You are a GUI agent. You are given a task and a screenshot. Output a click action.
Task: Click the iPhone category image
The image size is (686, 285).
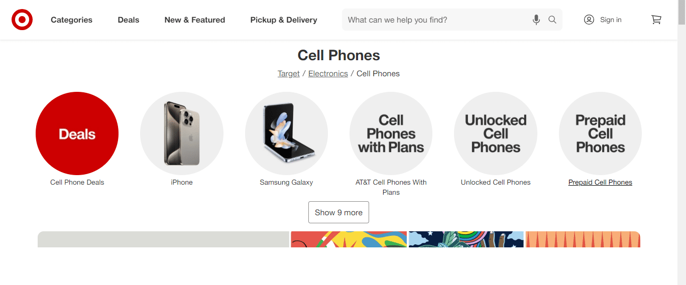(182, 133)
